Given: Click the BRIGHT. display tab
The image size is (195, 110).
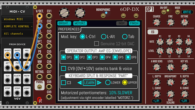Looking at the screenshot, I should [64, 23].
